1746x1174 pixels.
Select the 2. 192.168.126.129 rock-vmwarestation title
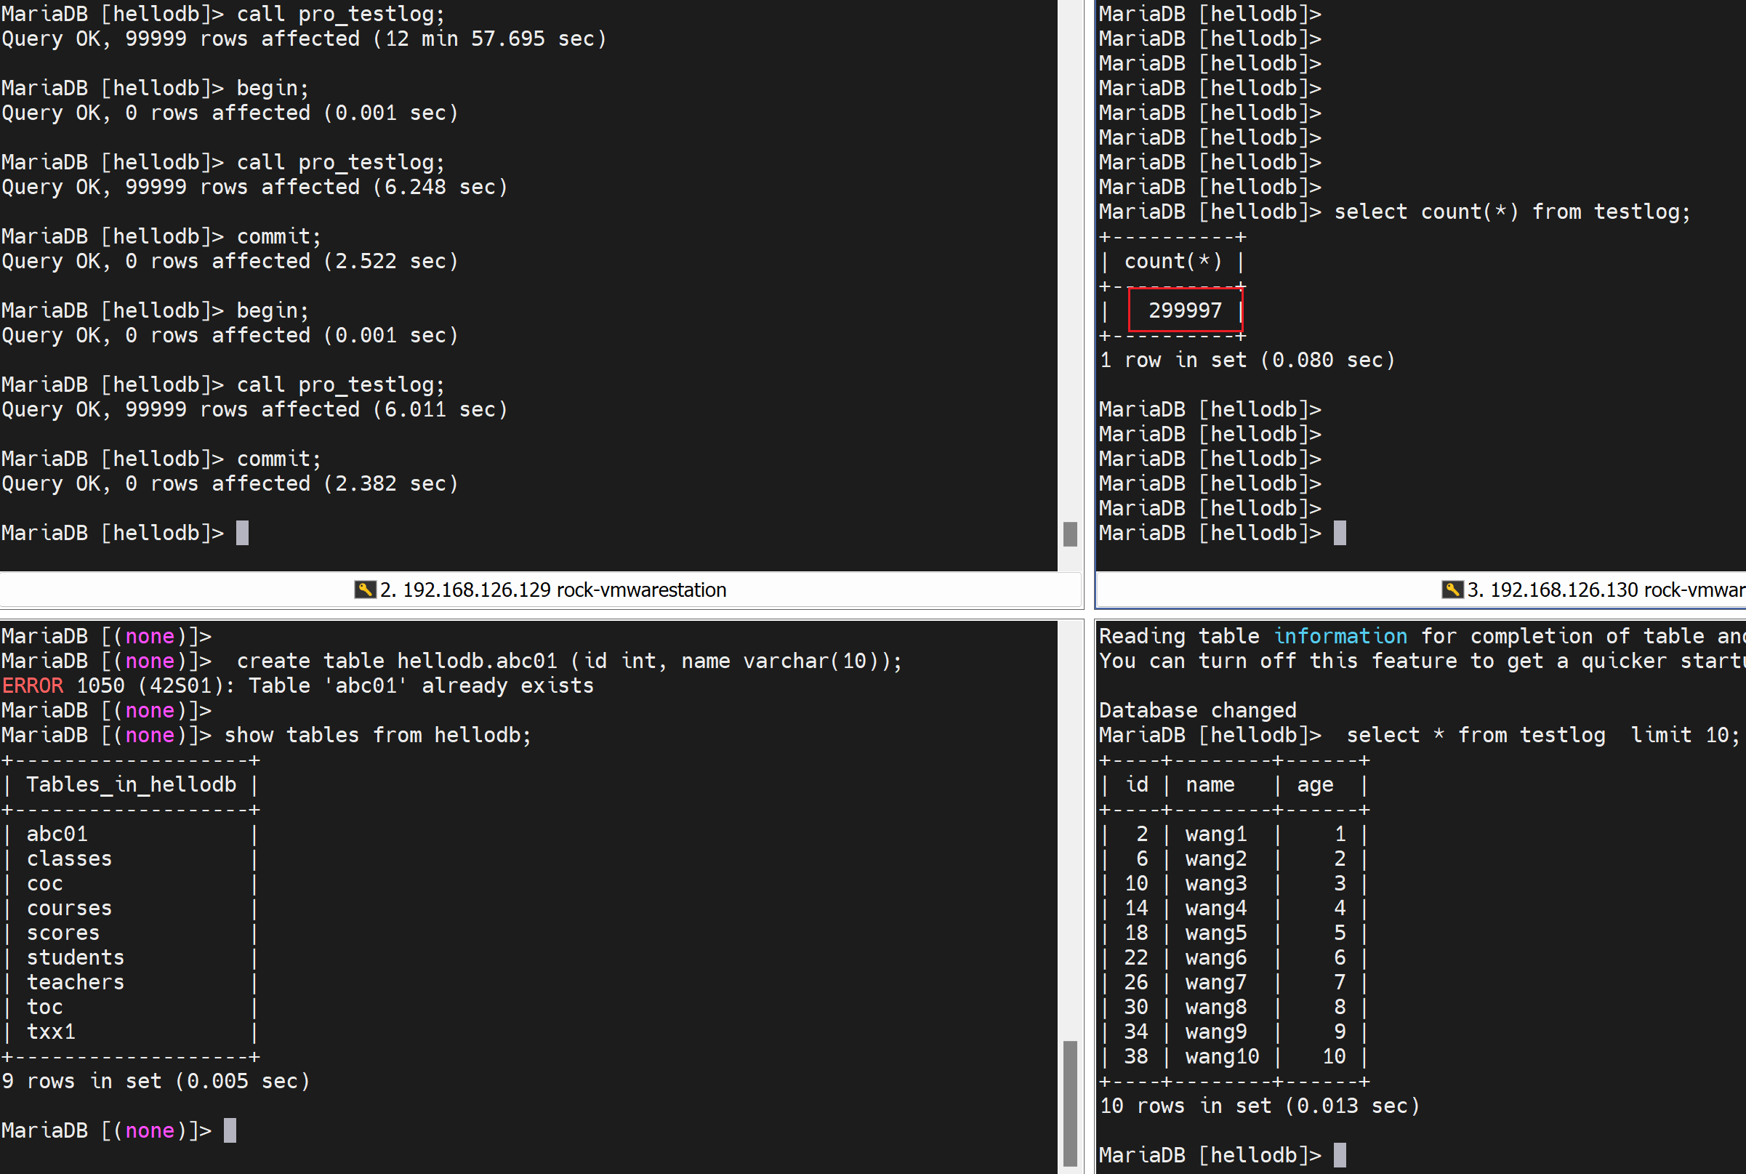pyautogui.click(x=552, y=590)
